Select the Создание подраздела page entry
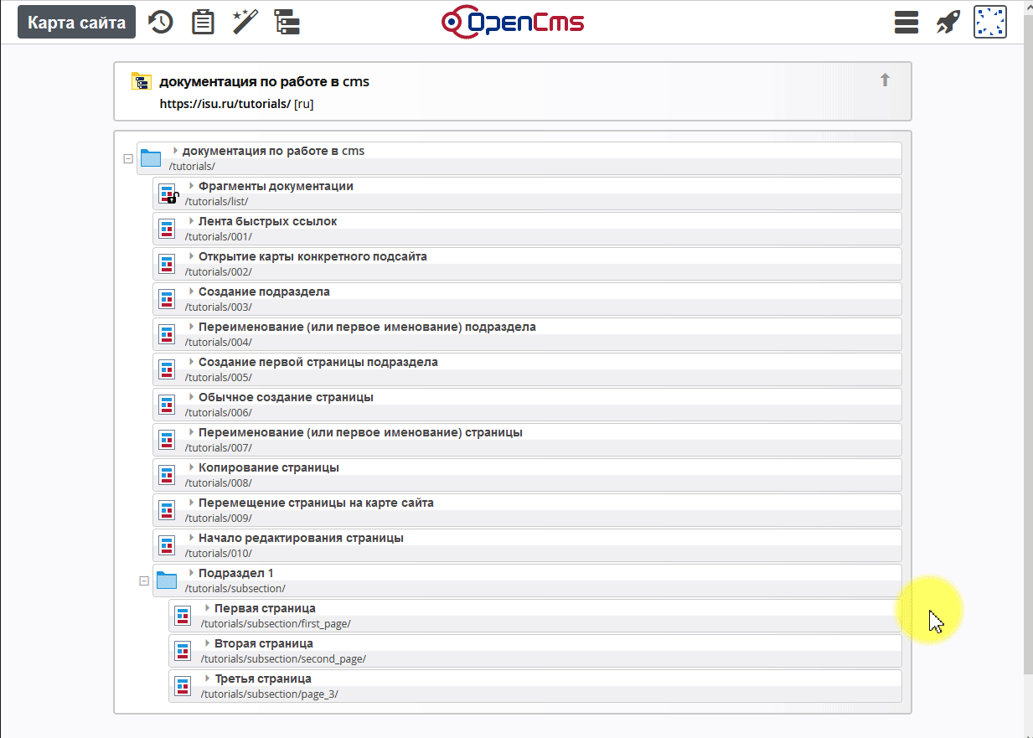Image resolution: width=1033 pixels, height=738 pixels. point(264,292)
